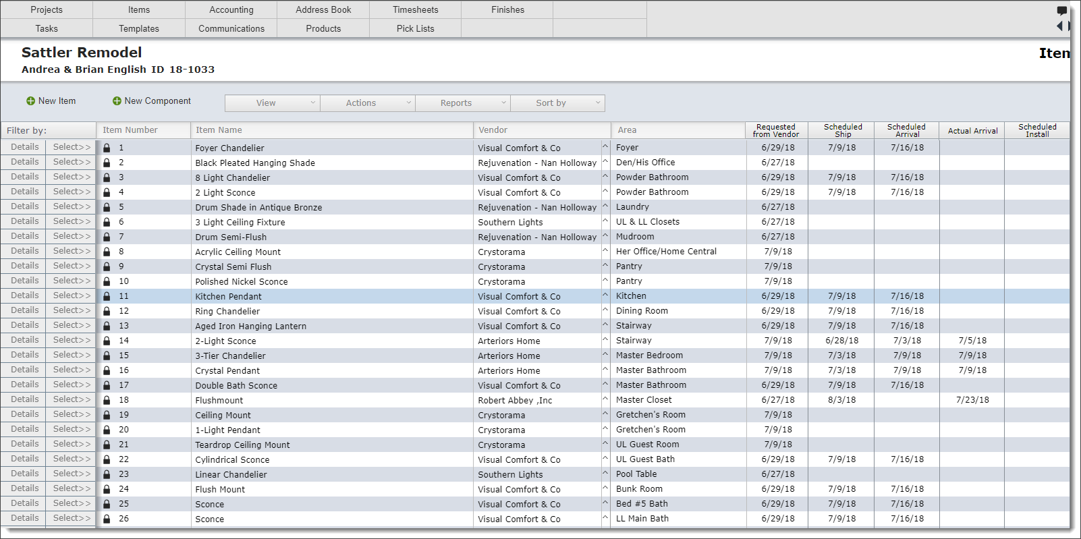Click the Scheduled Arrival column header
1081x539 pixels.
[x=906, y=130]
